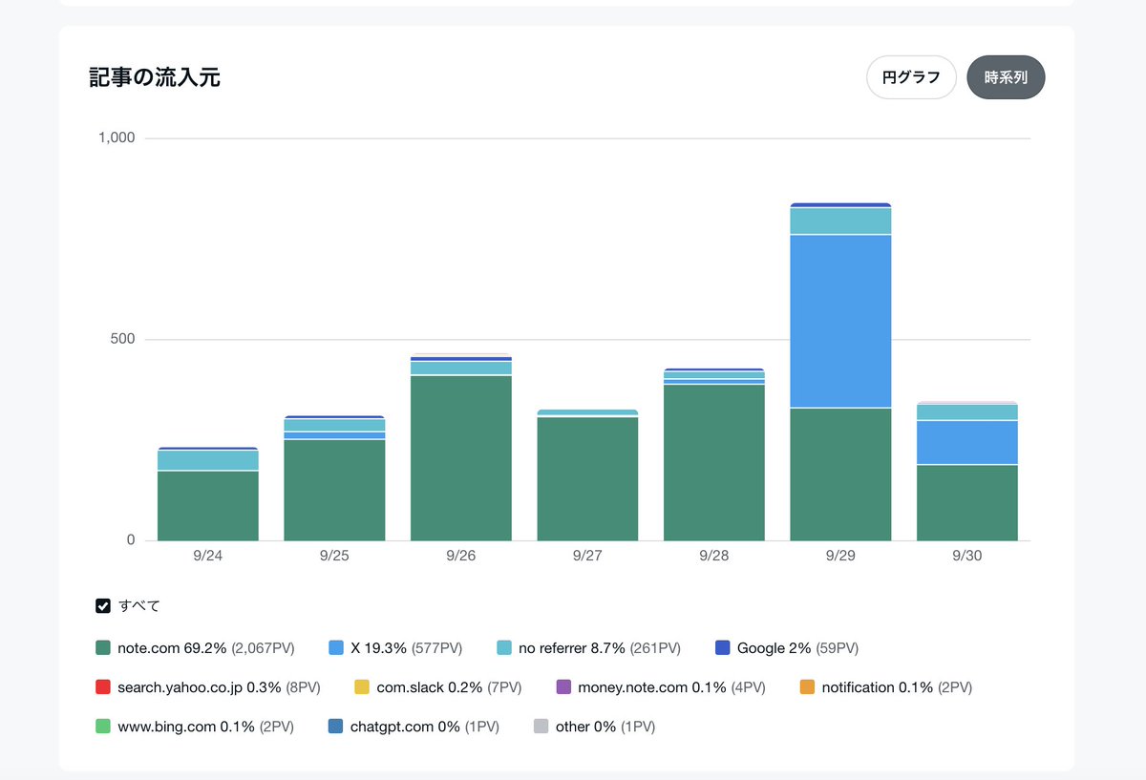Viewport: 1146px width, 780px height.
Task: Click the X segment of the 9/30 bar
Action: (x=967, y=442)
